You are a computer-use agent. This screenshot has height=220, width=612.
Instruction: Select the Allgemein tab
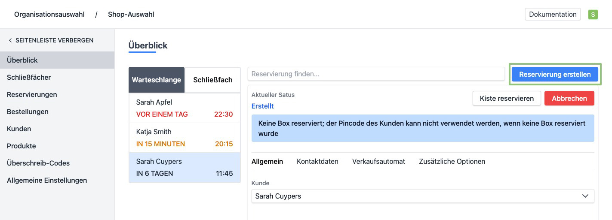267,161
